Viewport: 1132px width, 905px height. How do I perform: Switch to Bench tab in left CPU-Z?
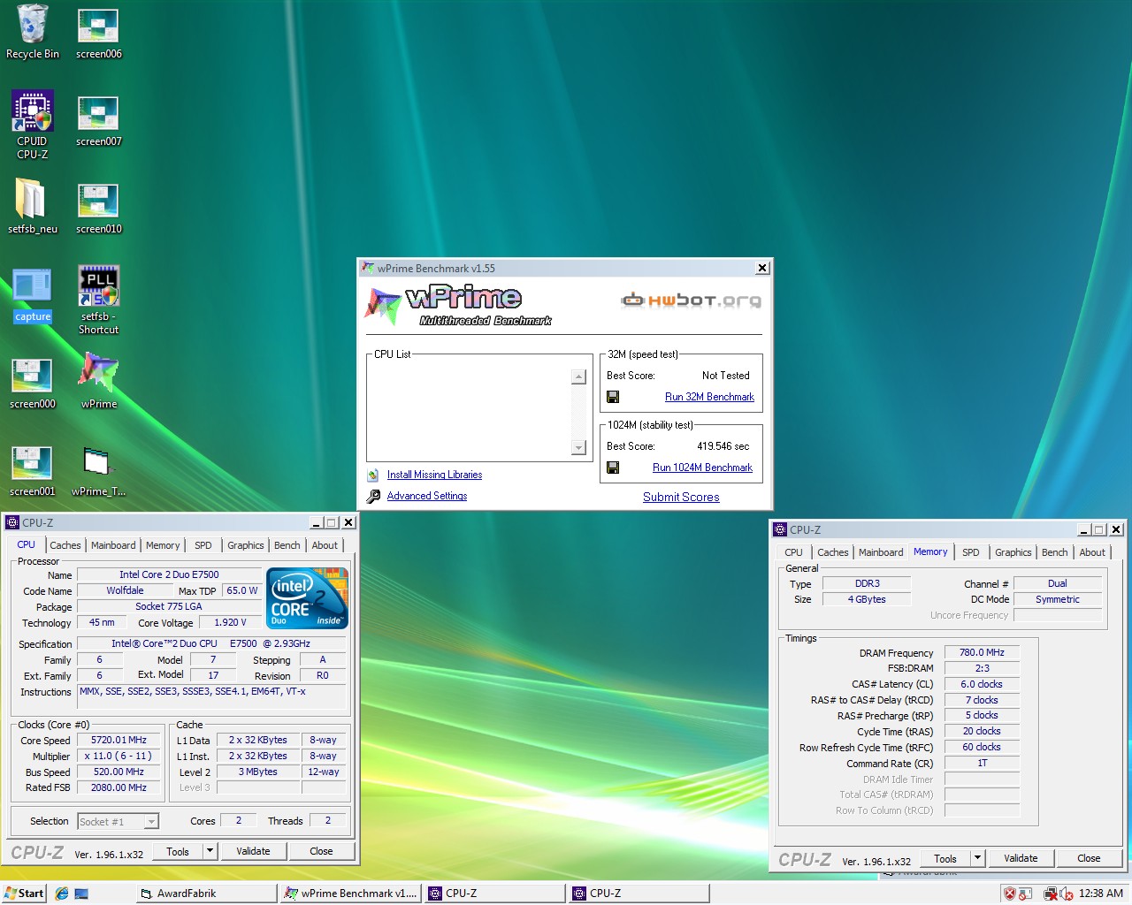pos(287,545)
